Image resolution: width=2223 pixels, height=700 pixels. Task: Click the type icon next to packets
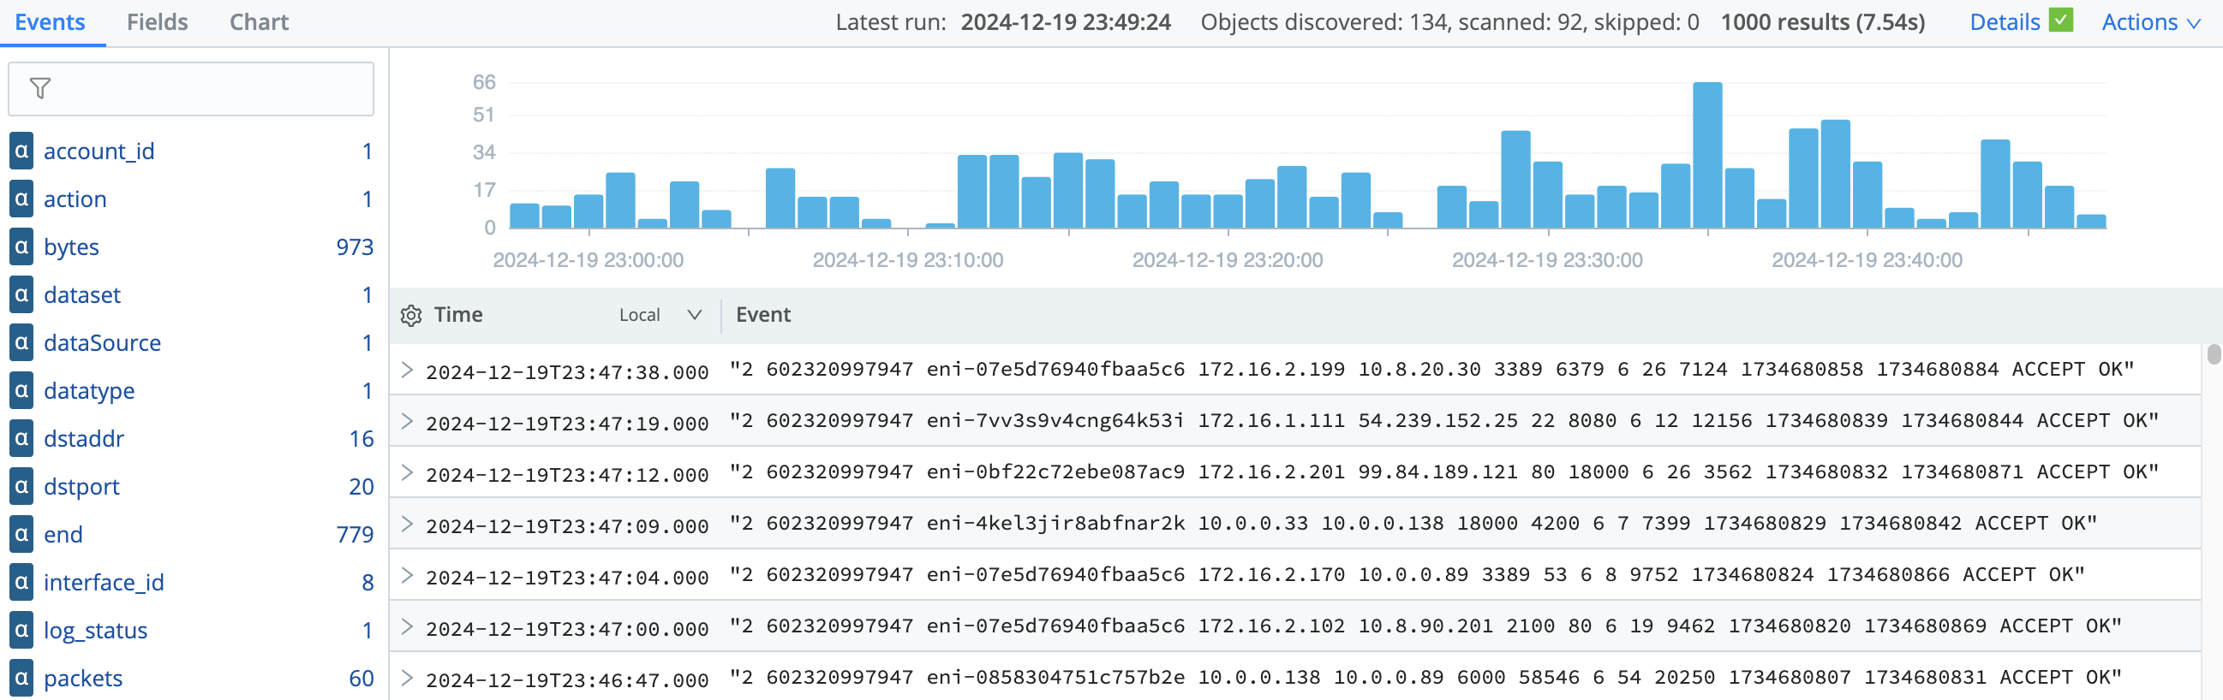click(21, 678)
